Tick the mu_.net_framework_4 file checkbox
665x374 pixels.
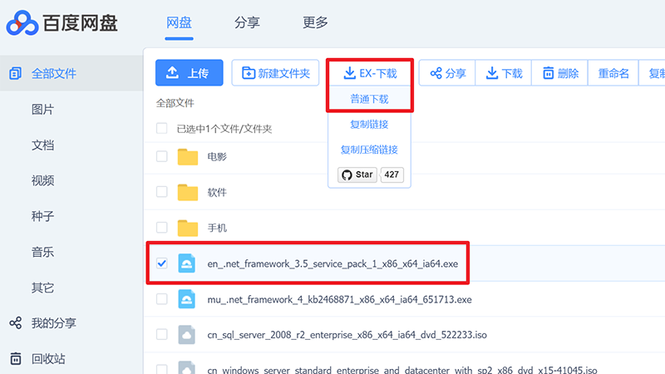[162, 299]
